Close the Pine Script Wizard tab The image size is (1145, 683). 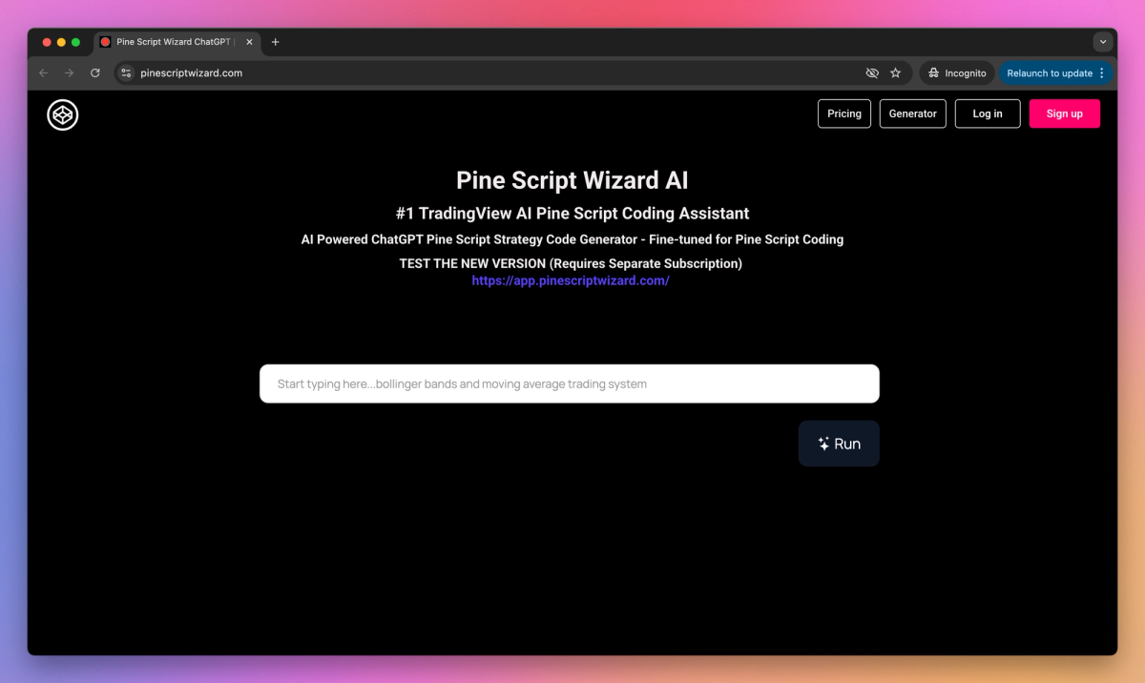250,42
